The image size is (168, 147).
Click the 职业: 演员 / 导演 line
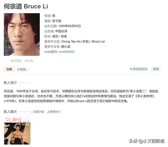click(x=55, y=36)
